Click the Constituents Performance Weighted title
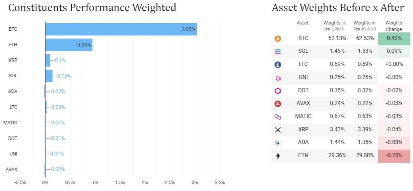 click(92, 8)
